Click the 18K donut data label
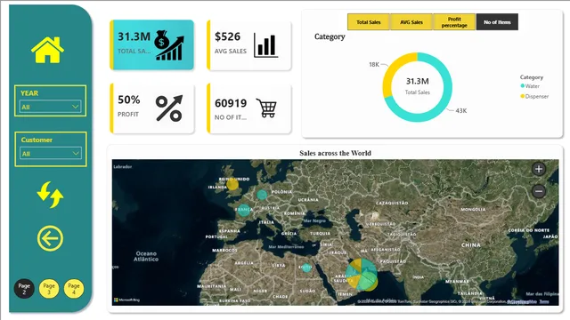The image size is (570, 320). [374, 65]
